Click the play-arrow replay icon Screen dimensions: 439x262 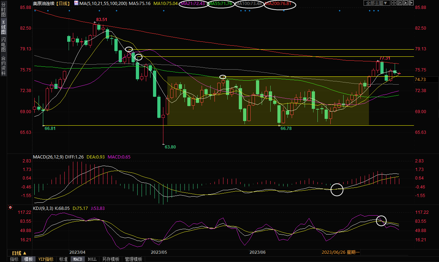pyautogui.click(x=405, y=3)
